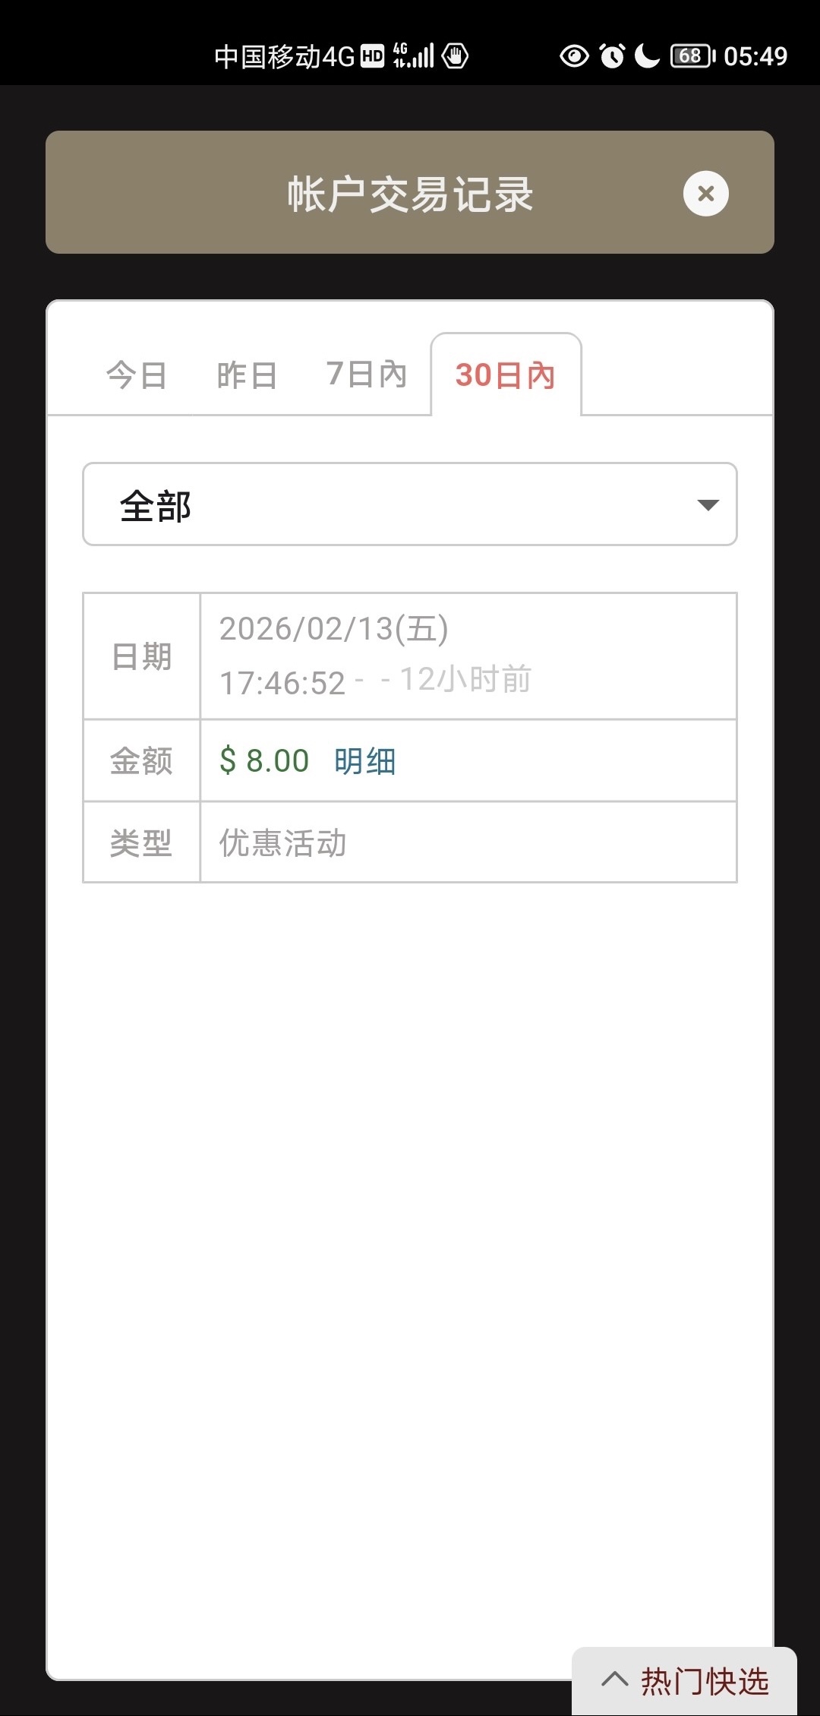
Task: Click the 优惠活动 transaction type cell
Action: pos(283,843)
